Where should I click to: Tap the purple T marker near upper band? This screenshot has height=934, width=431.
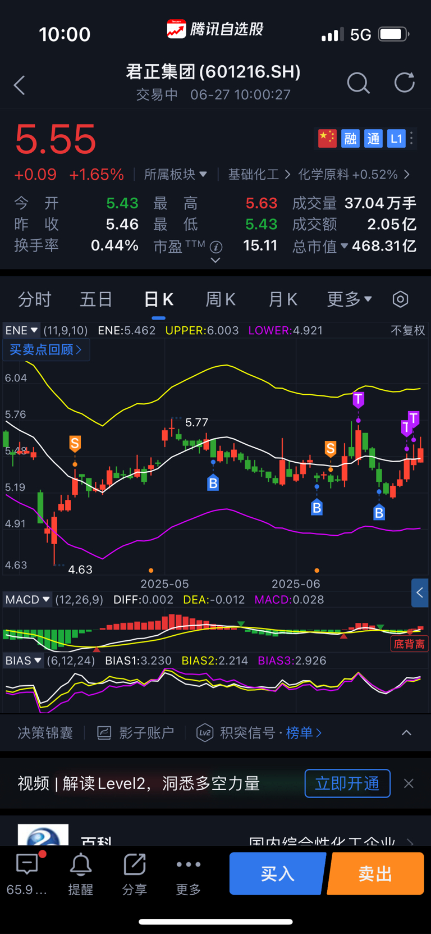[x=358, y=399]
